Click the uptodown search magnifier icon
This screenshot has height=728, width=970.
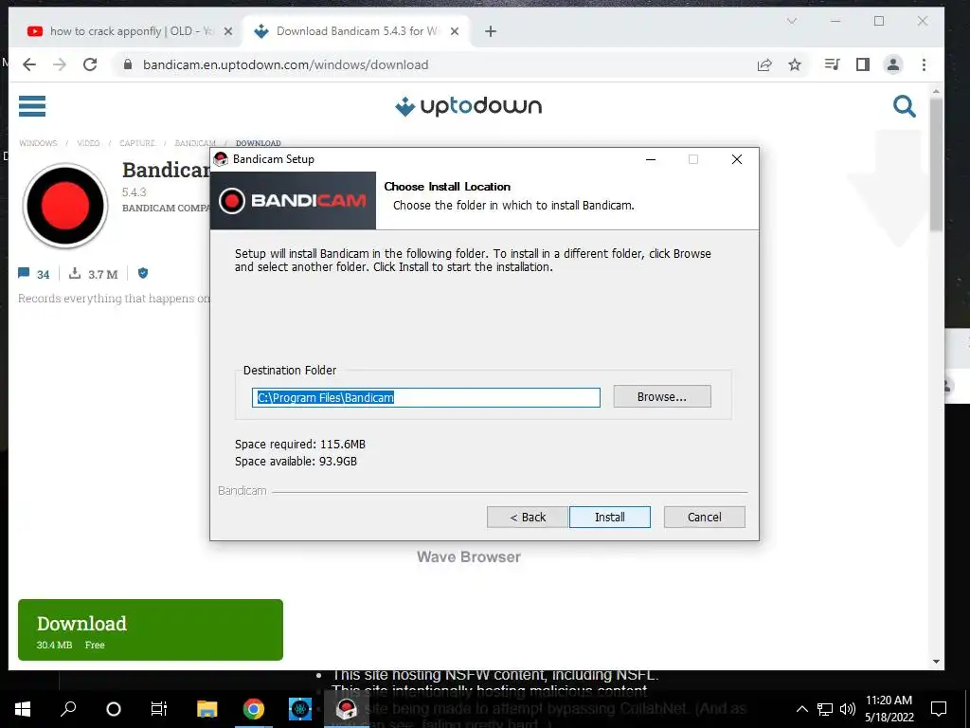(x=905, y=106)
